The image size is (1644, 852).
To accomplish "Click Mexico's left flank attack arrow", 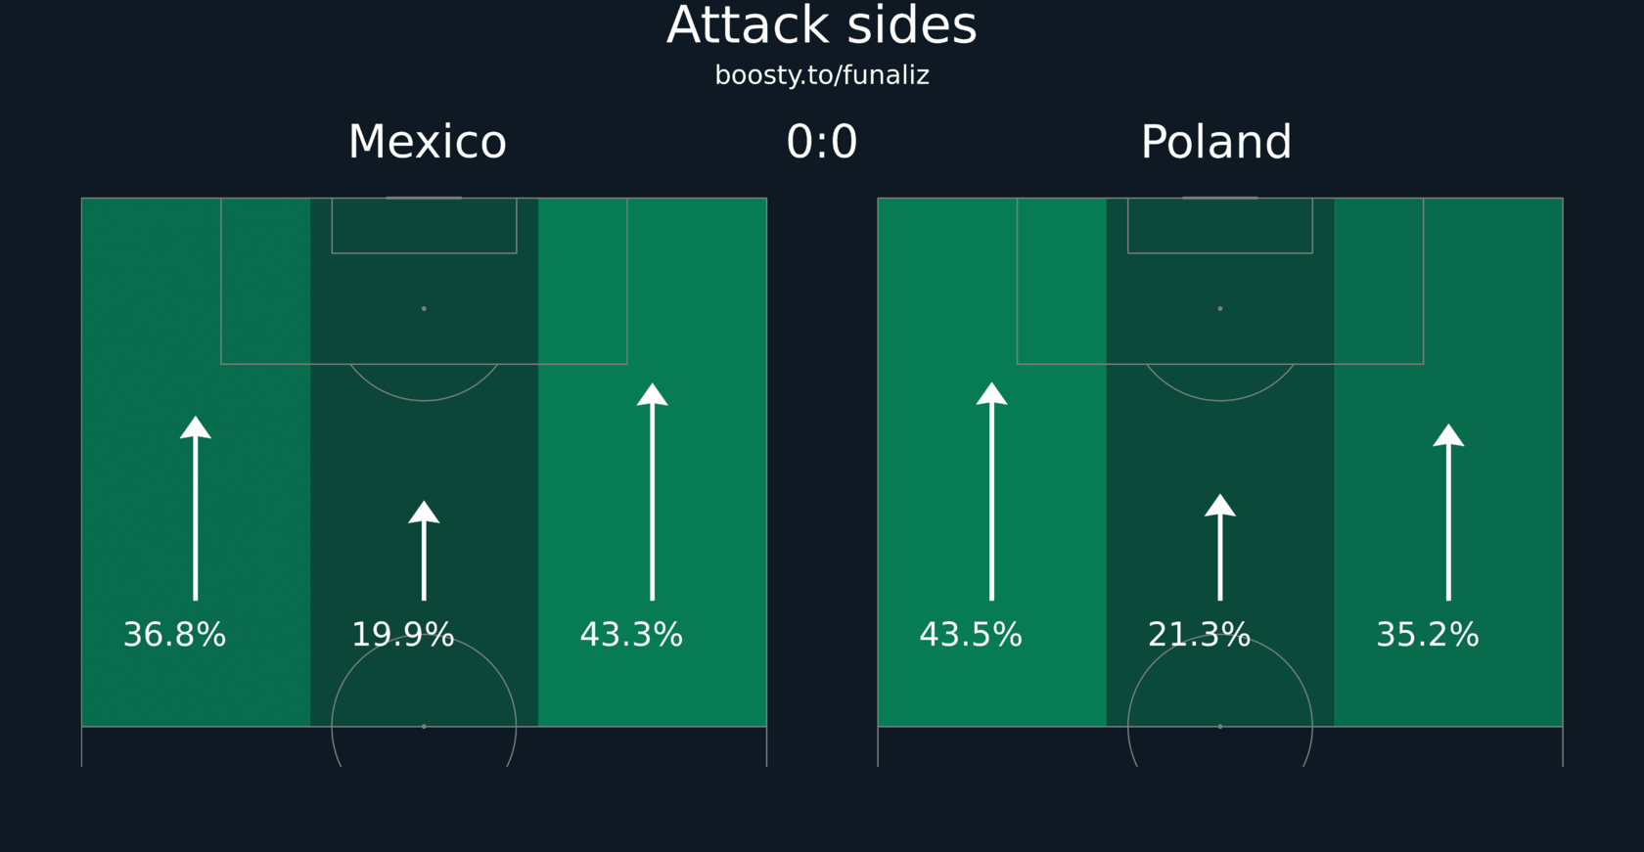I will pos(196,509).
